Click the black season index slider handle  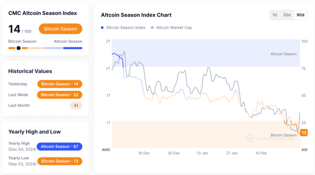coord(19,48)
